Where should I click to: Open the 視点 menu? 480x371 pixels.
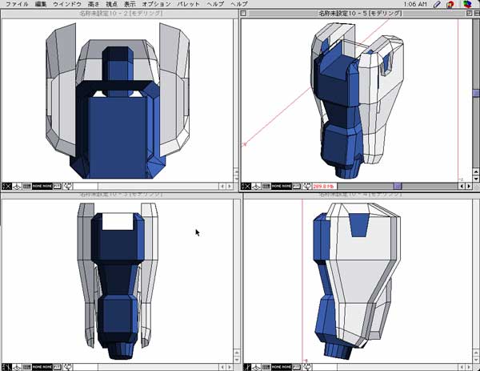pyautogui.click(x=111, y=4)
